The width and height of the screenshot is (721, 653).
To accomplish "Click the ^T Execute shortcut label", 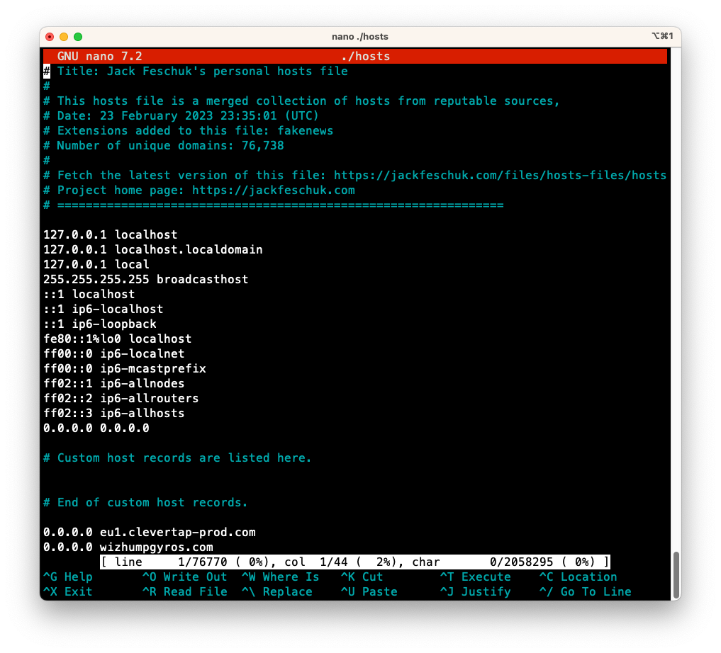I will pos(475,577).
